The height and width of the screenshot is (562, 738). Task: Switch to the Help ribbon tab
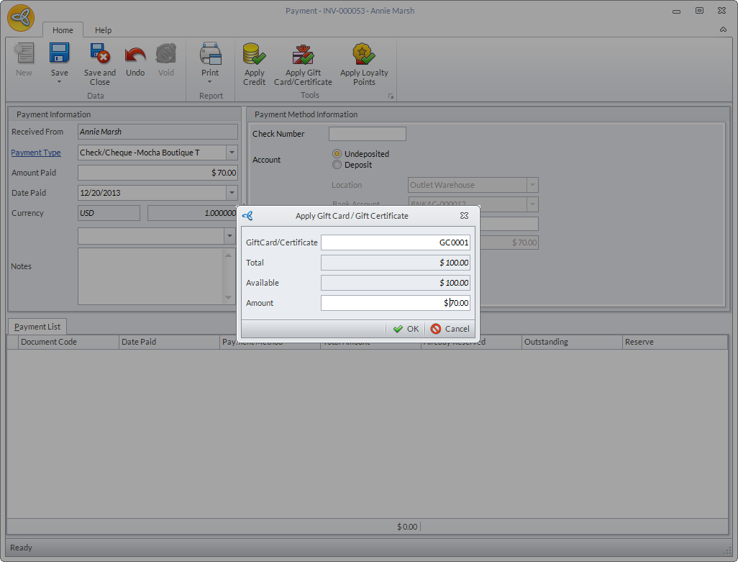tap(103, 30)
